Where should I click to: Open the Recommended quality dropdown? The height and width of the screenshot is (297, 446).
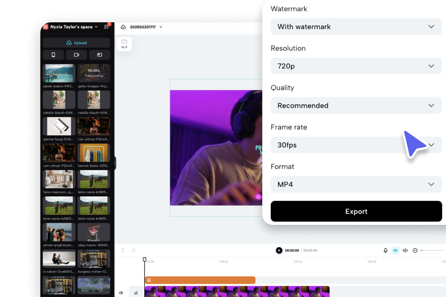[x=356, y=106]
